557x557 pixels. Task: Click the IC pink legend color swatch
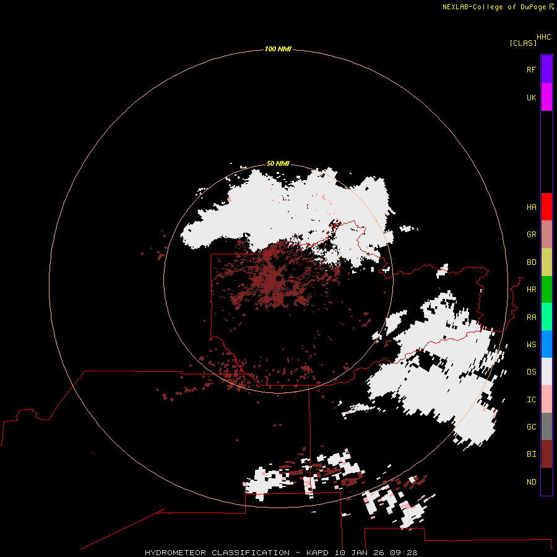click(x=546, y=399)
